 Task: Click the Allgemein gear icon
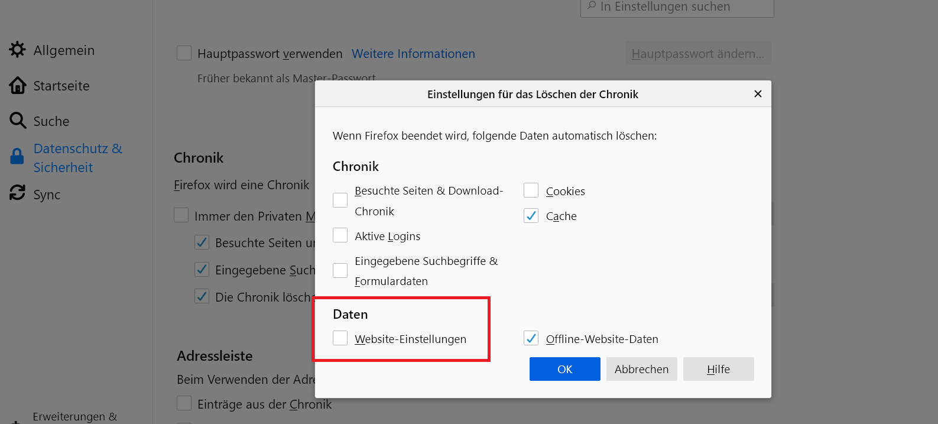tap(18, 50)
